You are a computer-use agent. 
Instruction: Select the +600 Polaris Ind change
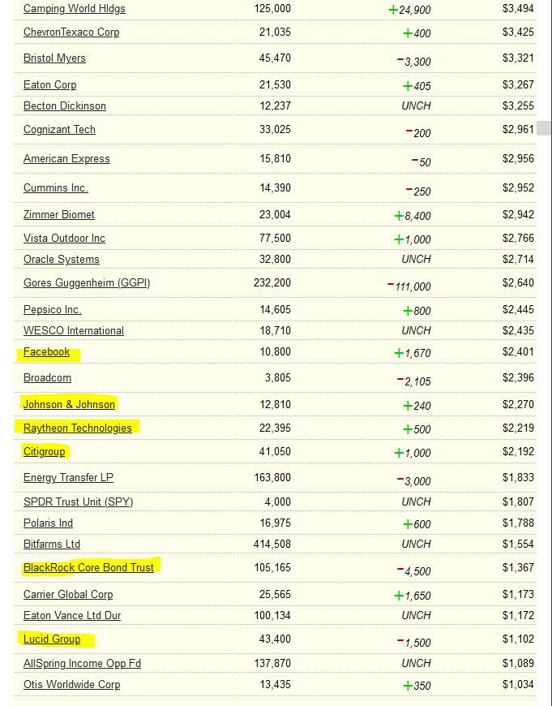click(417, 524)
